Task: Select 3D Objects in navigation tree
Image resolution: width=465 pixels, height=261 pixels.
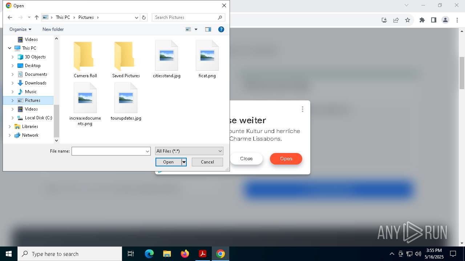Action: (x=35, y=57)
